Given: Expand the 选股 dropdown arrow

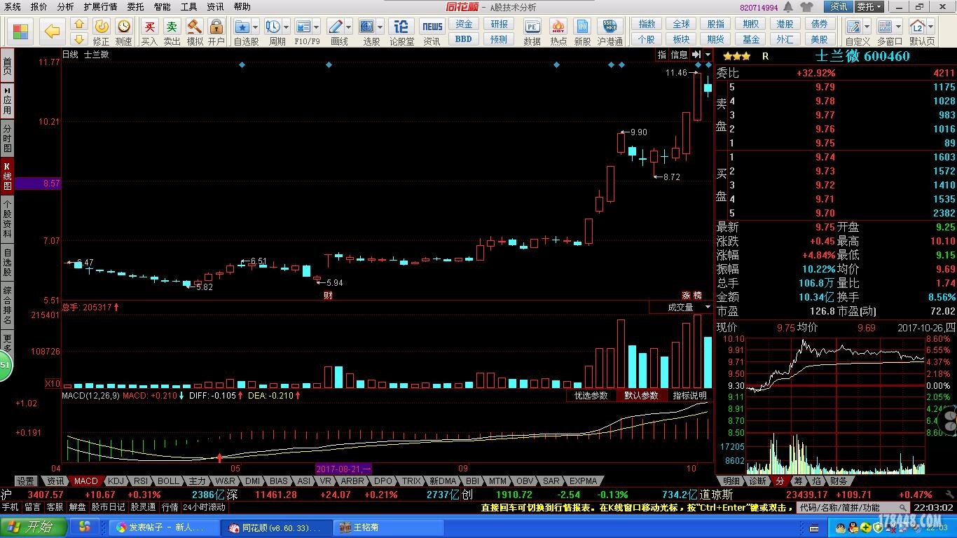Looking at the screenshot, I should pyautogui.click(x=380, y=27).
